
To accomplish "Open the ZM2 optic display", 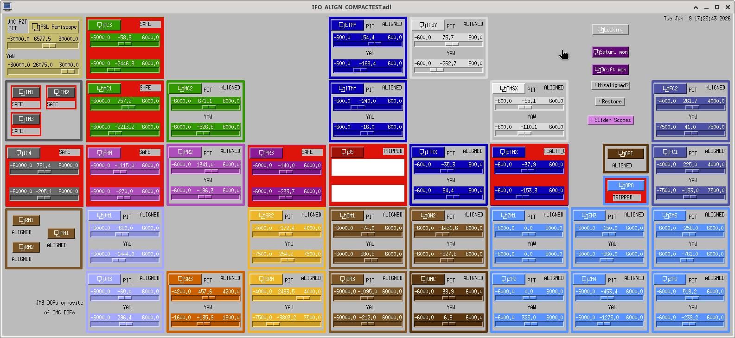I will 509,279.
